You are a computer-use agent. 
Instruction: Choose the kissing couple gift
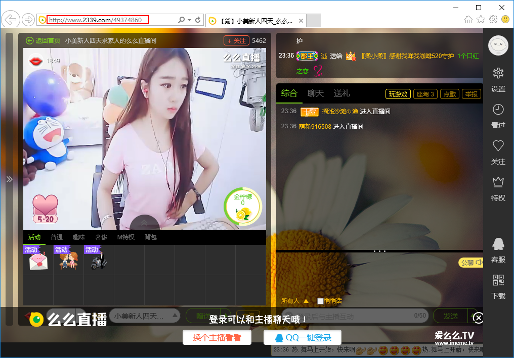point(68,260)
